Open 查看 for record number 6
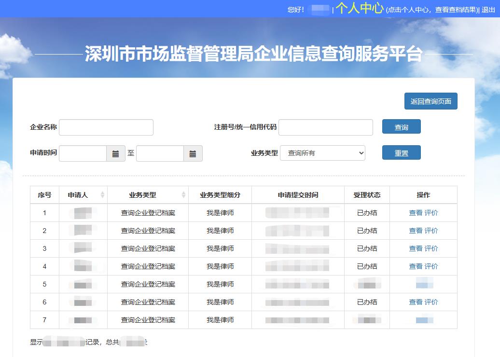 coord(416,302)
